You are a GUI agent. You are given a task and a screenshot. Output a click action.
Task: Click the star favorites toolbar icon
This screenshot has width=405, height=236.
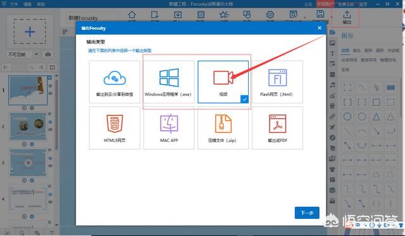(223, 15)
